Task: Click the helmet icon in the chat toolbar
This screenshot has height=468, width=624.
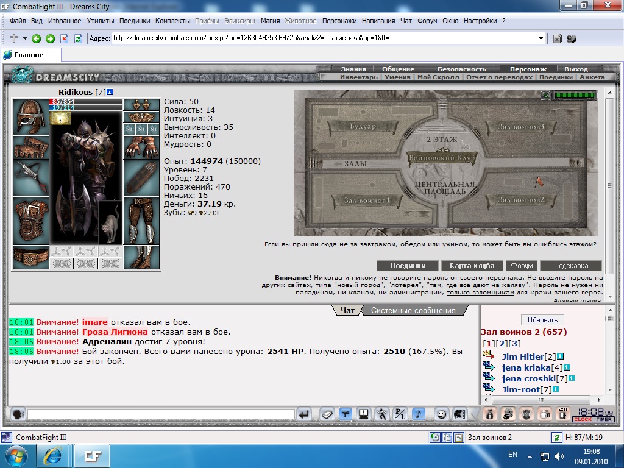Action: pyautogui.click(x=459, y=414)
